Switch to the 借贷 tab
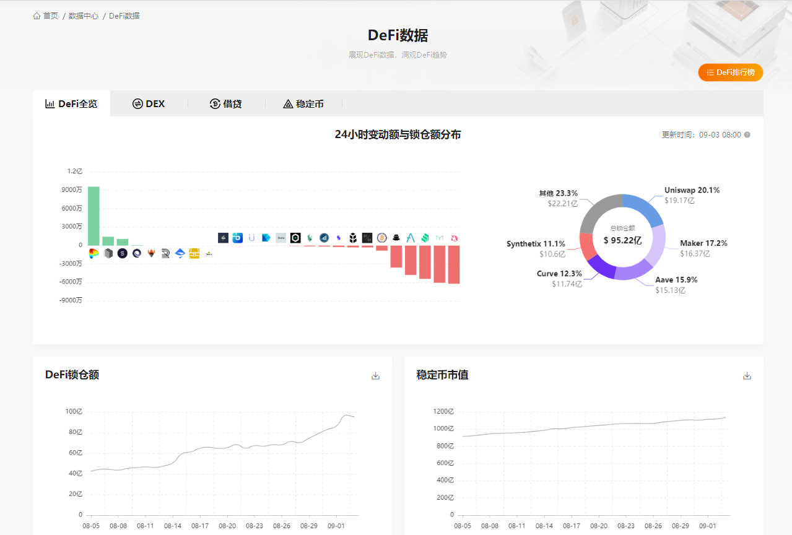The image size is (792, 535). tap(226, 103)
